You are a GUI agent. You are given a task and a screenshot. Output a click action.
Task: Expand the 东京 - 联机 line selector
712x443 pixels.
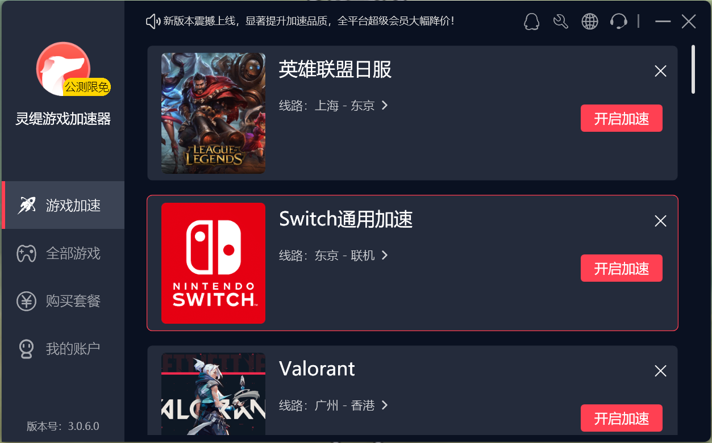(334, 256)
